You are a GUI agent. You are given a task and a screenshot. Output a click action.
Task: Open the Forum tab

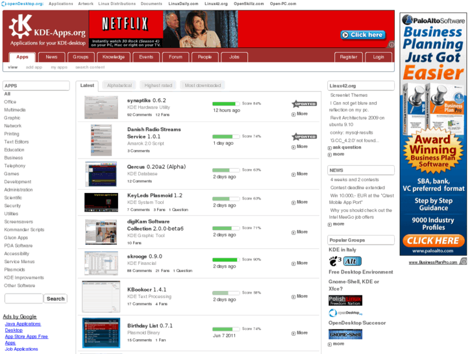[175, 57]
